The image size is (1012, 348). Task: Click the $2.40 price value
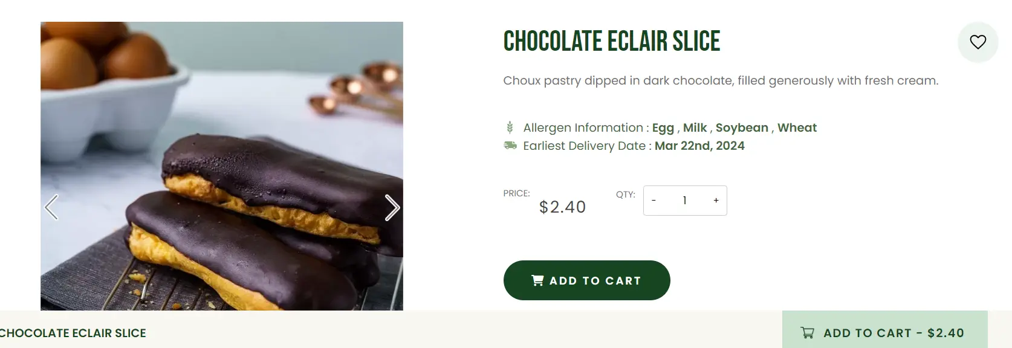(562, 207)
